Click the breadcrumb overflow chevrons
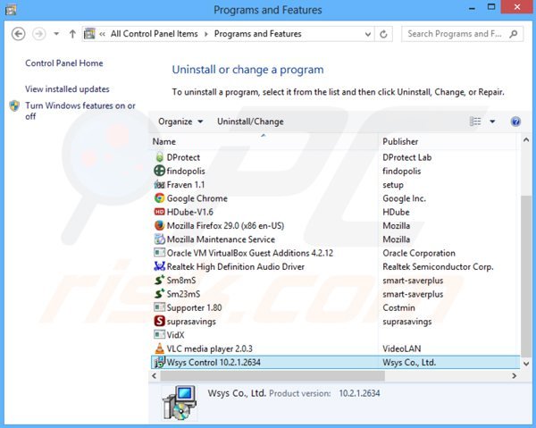This screenshot has height=428, width=536. (x=102, y=34)
